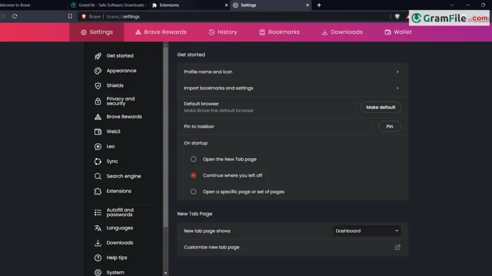Click the Languages translate icon
Image resolution: width=492 pixels, height=276 pixels.
[98, 228]
